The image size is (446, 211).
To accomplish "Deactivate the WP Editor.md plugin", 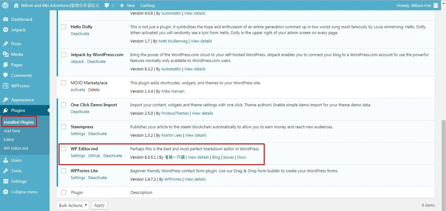I will click(x=113, y=156).
